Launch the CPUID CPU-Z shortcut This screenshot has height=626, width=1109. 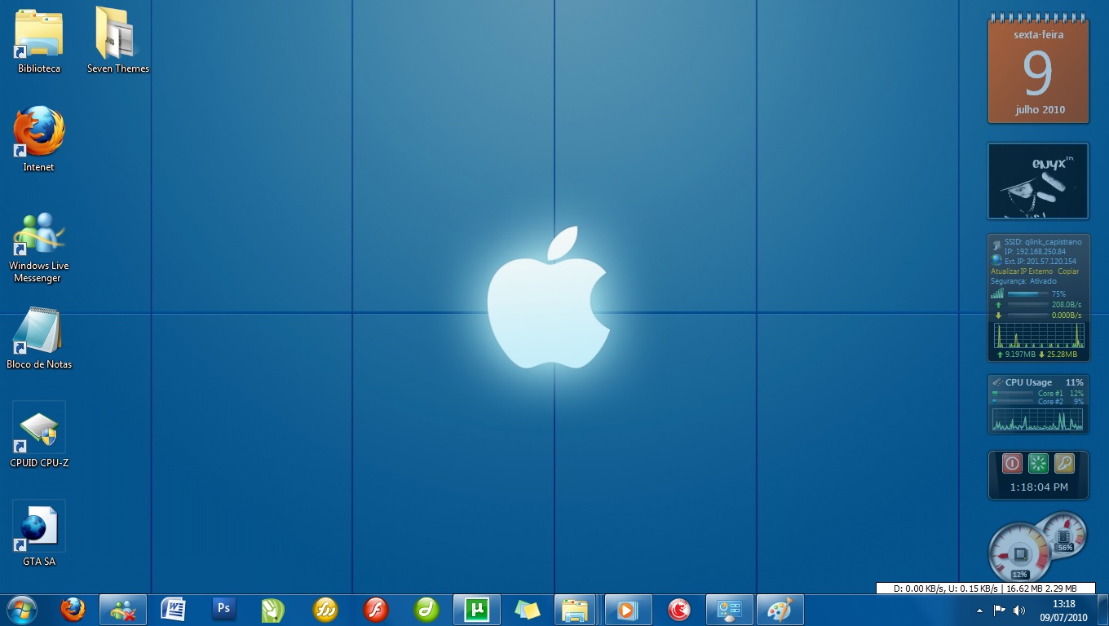click(38, 435)
